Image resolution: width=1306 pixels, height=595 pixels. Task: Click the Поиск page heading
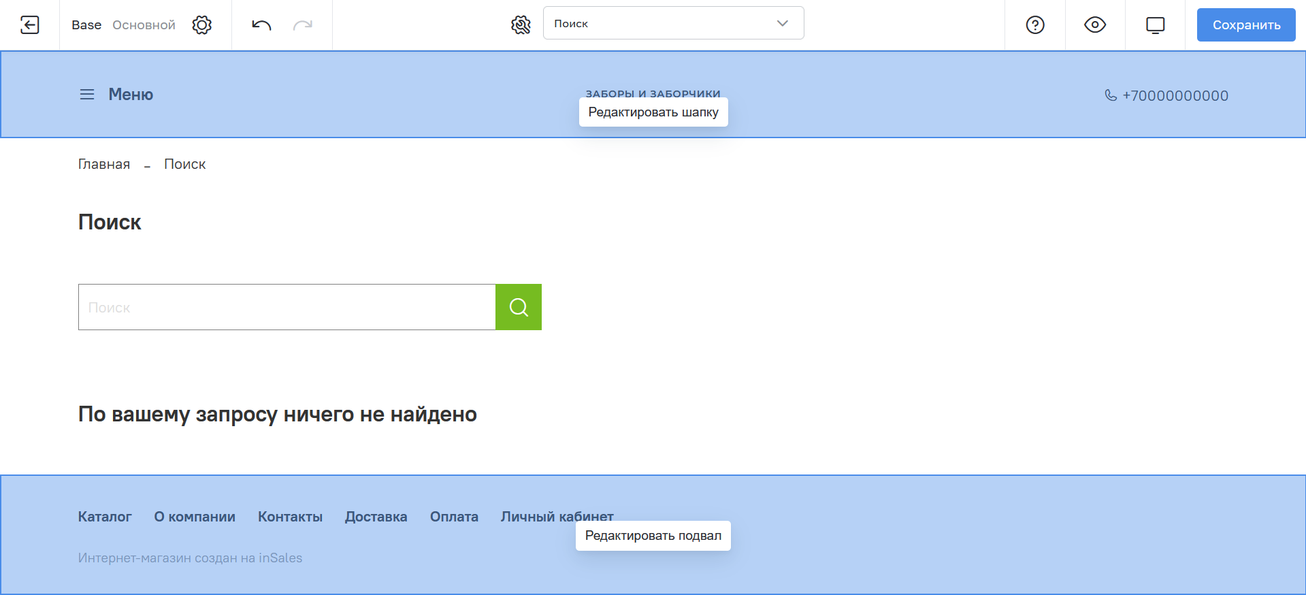(x=110, y=222)
